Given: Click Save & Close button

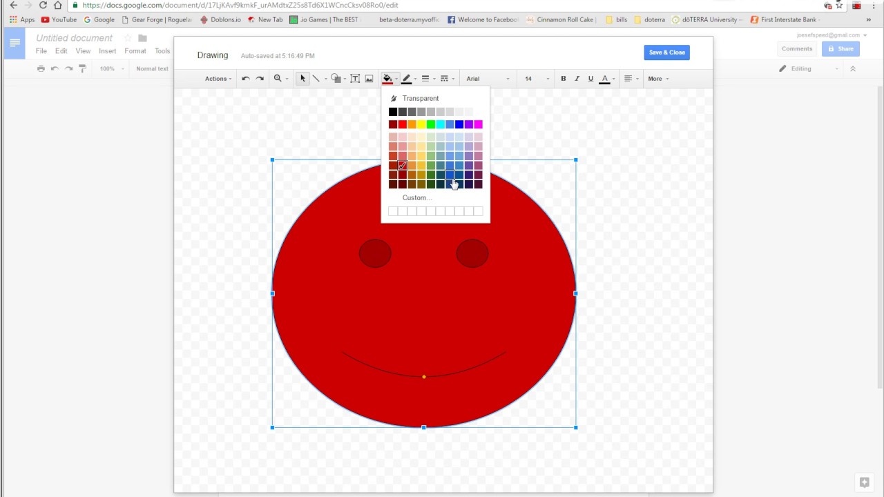Looking at the screenshot, I should point(666,52).
